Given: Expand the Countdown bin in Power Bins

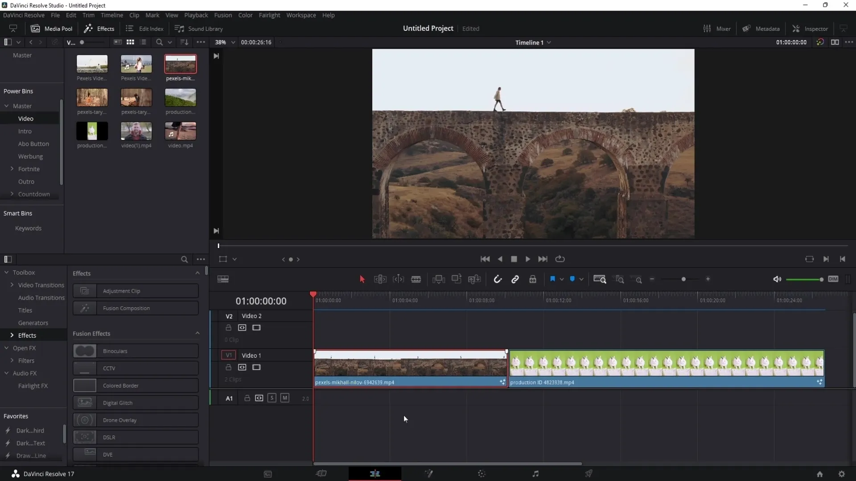Looking at the screenshot, I should [12, 194].
